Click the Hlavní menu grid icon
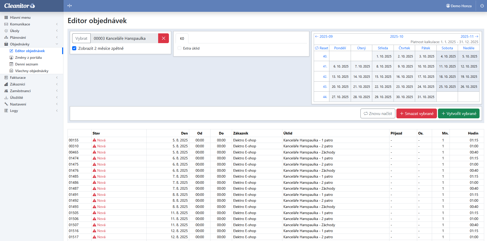Viewport: 487px width, 241px height. click(6, 17)
